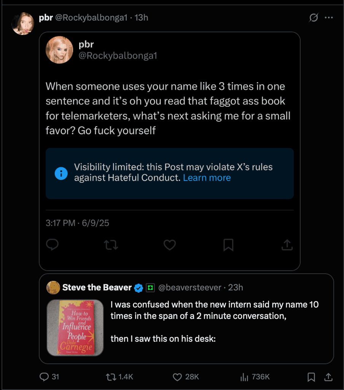
Task: Share the main post via bottom share icon
Action: pos(328,377)
